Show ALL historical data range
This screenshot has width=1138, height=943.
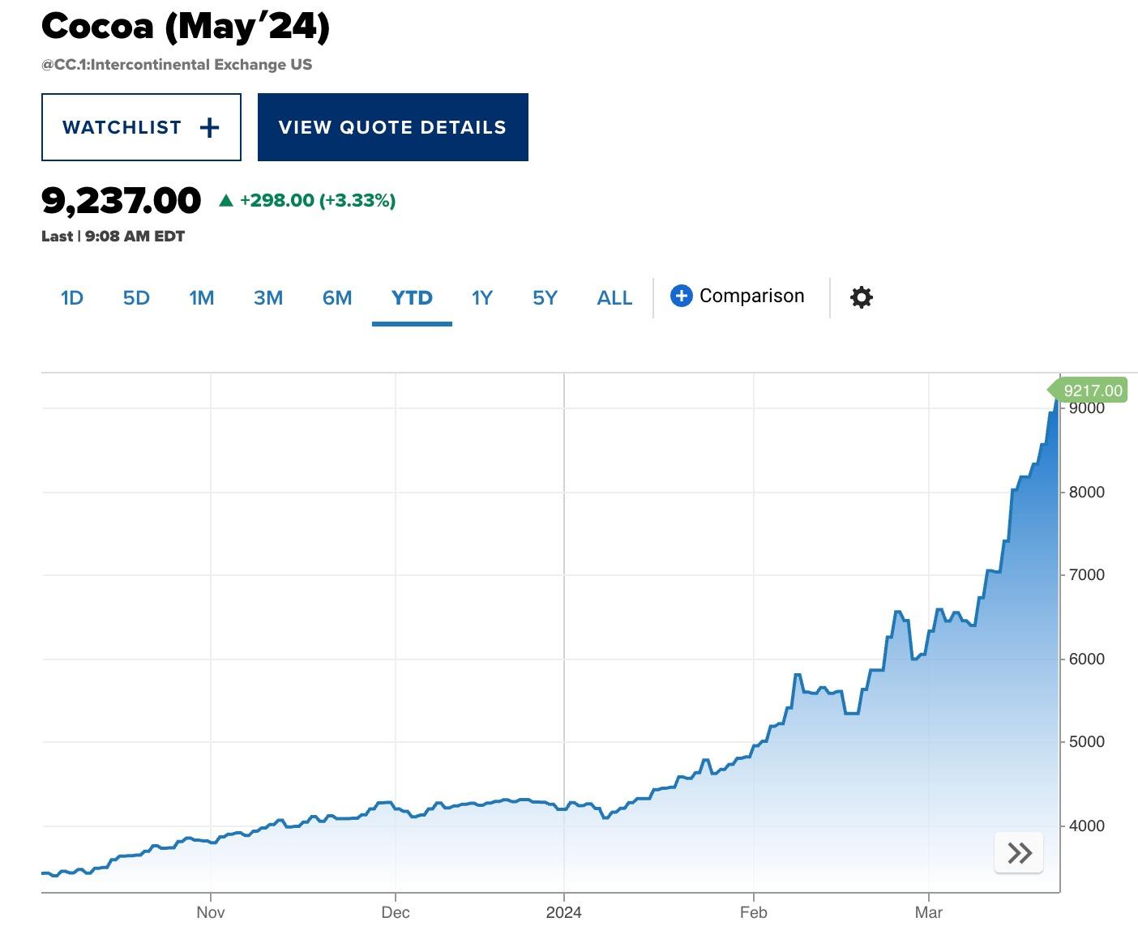coord(614,298)
